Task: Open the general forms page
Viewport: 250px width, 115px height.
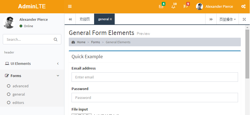Action: point(19,94)
